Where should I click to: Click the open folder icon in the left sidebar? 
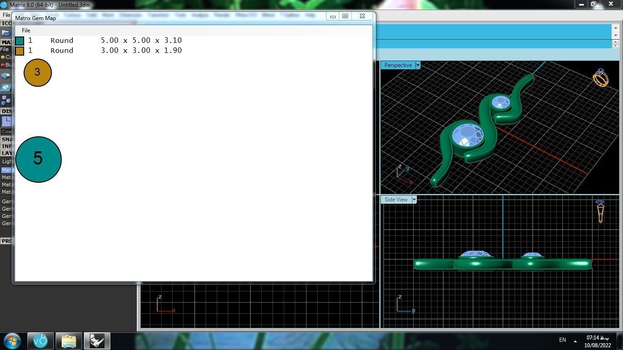click(x=5, y=33)
